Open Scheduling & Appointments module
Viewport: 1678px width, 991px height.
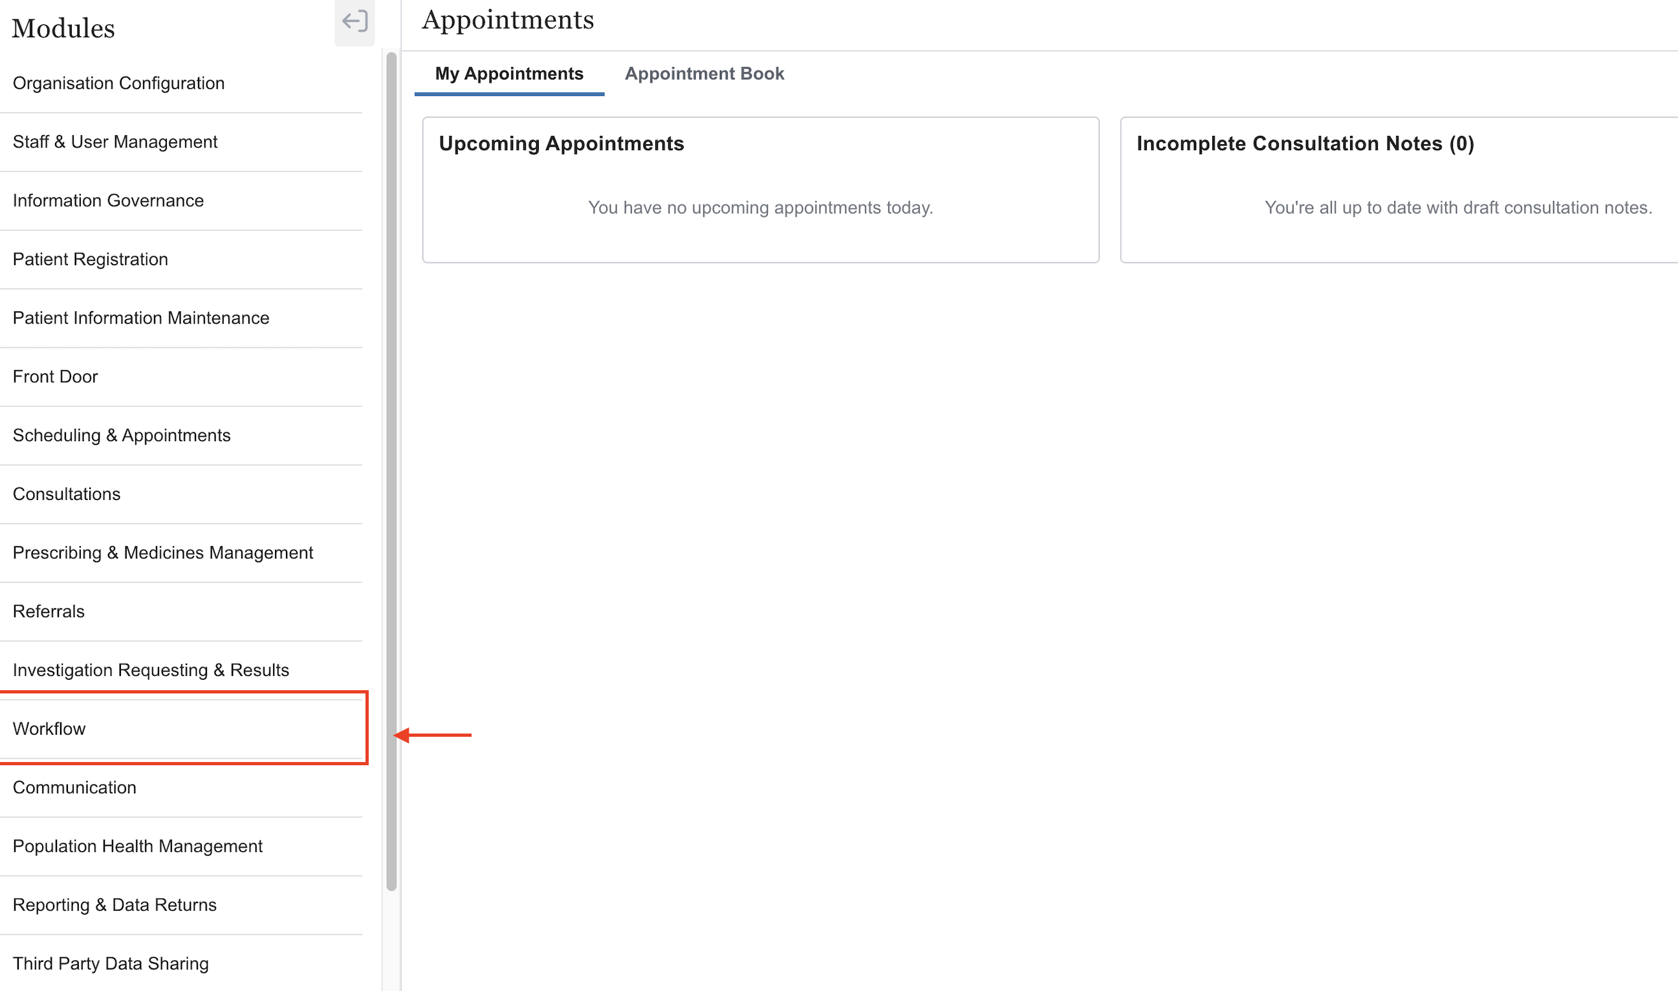[x=122, y=436]
